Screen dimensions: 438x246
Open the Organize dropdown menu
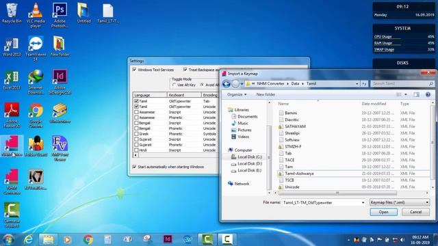[x=237, y=94]
